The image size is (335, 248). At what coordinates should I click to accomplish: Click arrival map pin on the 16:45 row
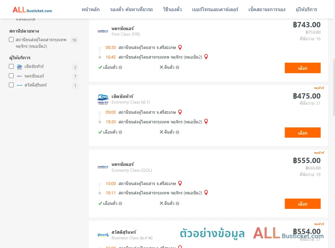pyautogui.click(x=206, y=57)
